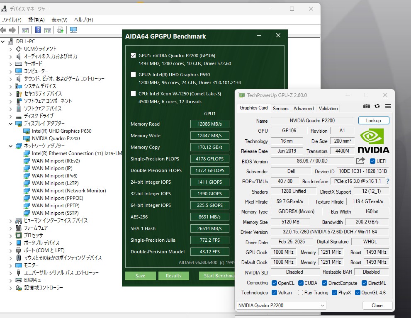Screen dimensions: 411x318
Task: Refresh GPU-Z data with the refresh icon
Action: [377, 106]
